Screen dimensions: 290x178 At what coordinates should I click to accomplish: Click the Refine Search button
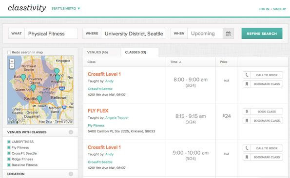tap(262, 33)
